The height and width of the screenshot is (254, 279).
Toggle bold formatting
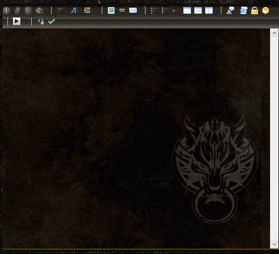6,10
